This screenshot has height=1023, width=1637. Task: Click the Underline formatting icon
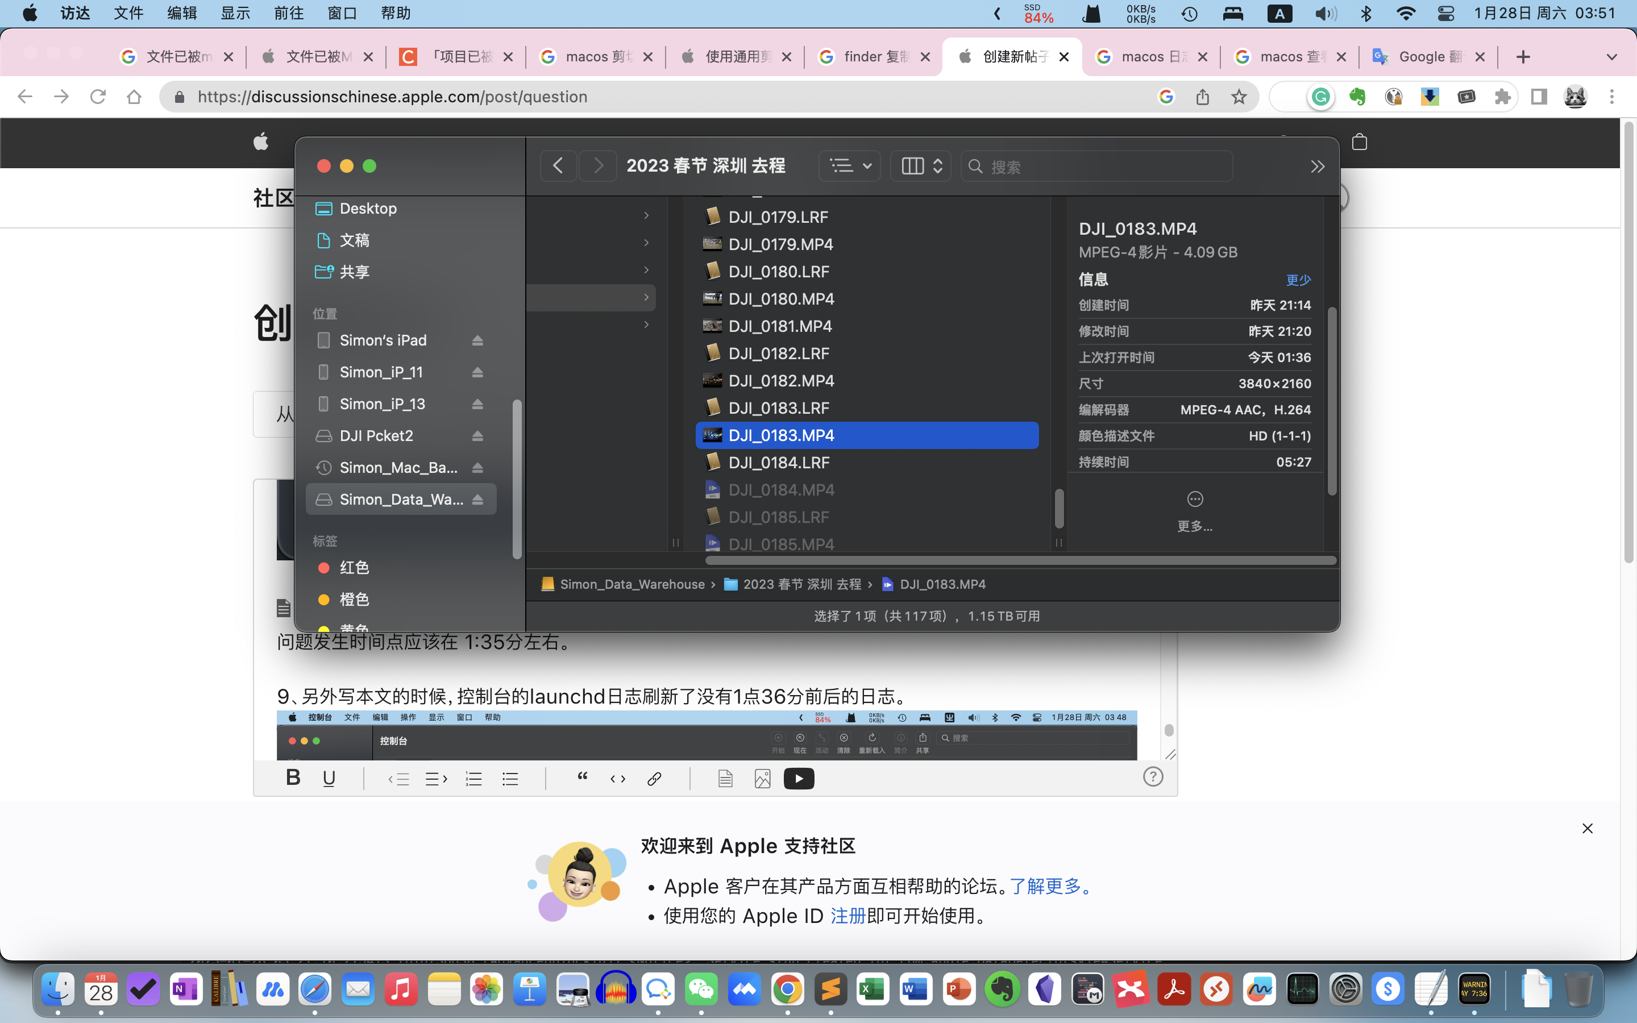pos(330,778)
